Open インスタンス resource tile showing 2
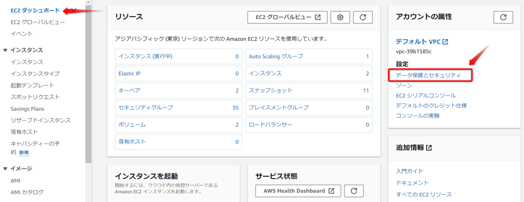This screenshot has width=524, height=202. point(309,73)
